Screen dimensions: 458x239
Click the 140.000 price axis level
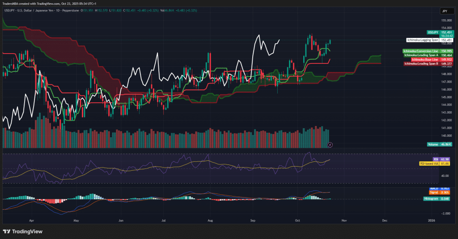pos(447,136)
